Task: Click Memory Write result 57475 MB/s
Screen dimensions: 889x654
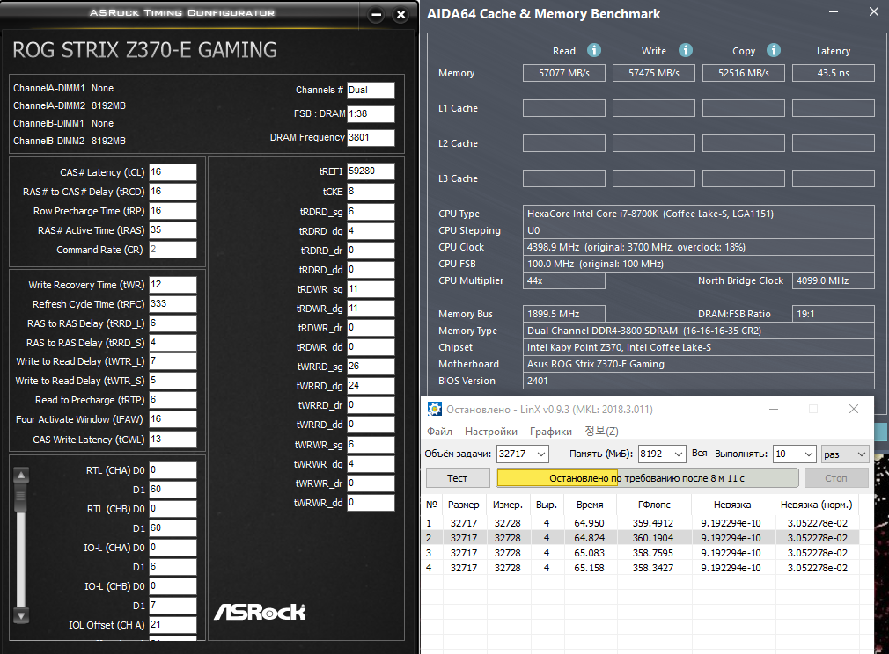Action: pos(654,73)
